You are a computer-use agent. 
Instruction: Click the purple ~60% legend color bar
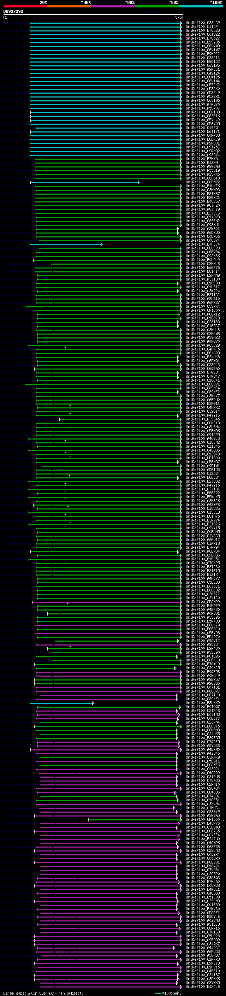tap(113, 6)
